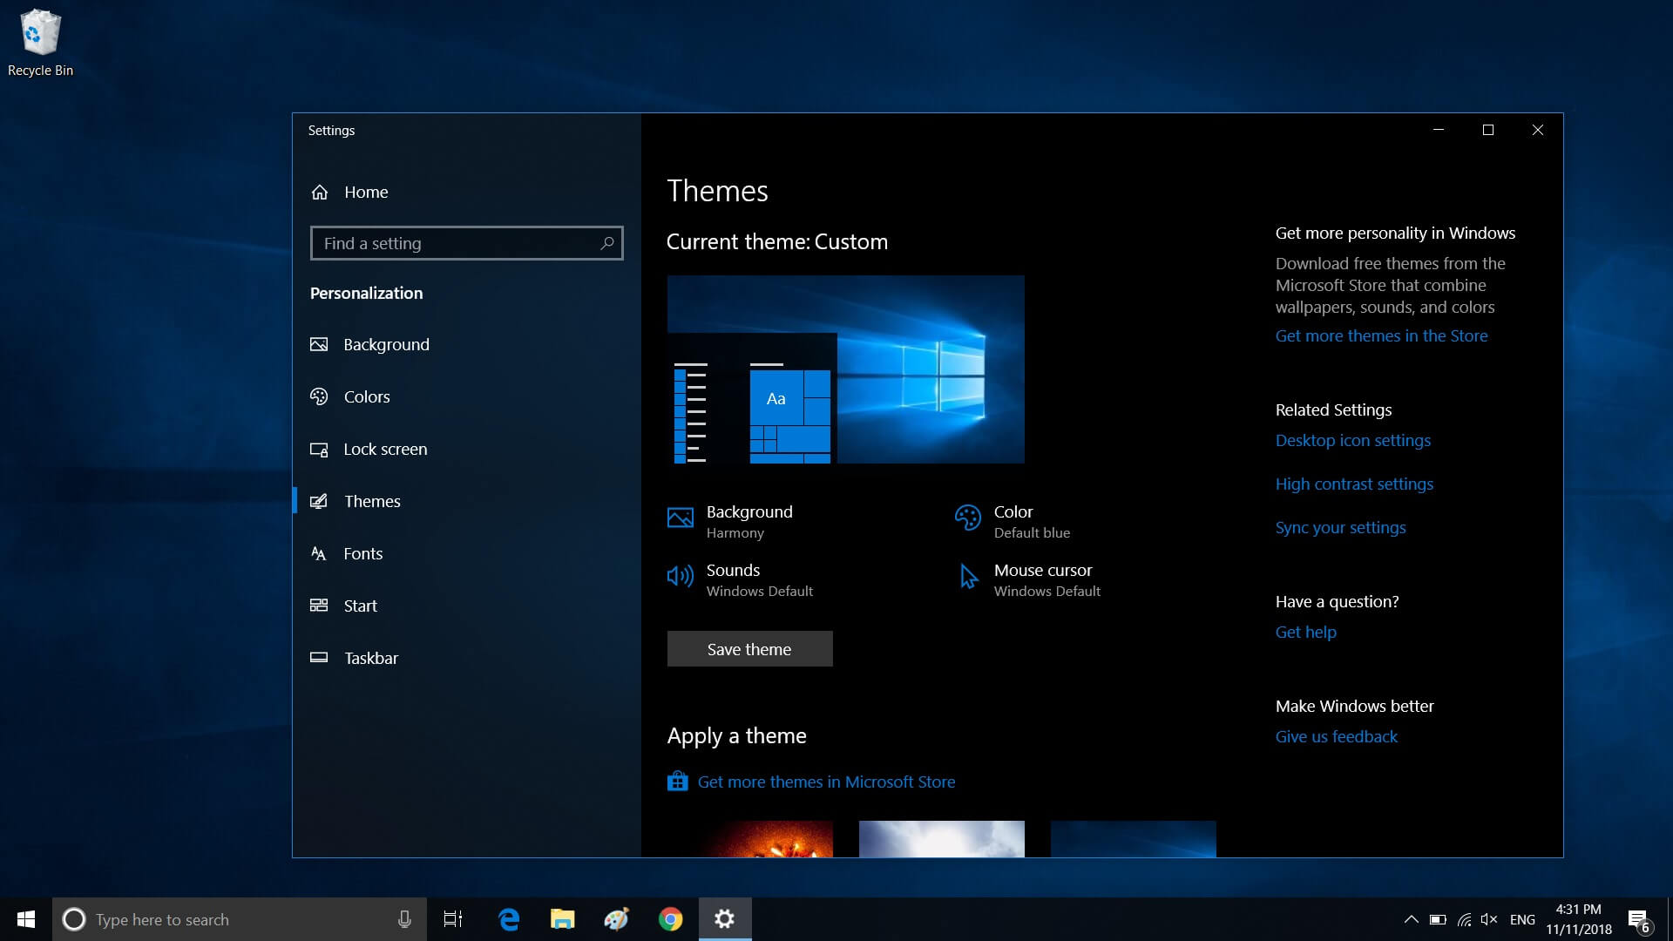Click the Save theme button
The image size is (1673, 941).
[749, 649]
